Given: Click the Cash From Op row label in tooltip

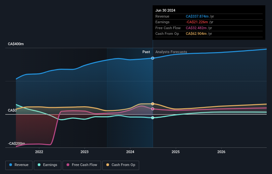Looking at the screenshot, I should click(x=167, y=34).
